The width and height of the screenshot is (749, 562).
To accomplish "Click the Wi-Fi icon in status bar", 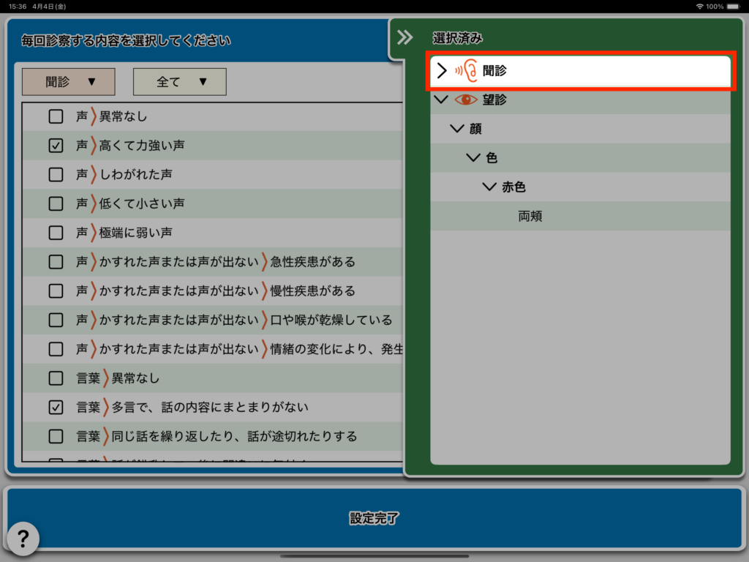I will 699,6.
